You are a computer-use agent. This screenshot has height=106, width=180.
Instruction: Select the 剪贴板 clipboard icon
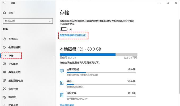click(4, 97)
